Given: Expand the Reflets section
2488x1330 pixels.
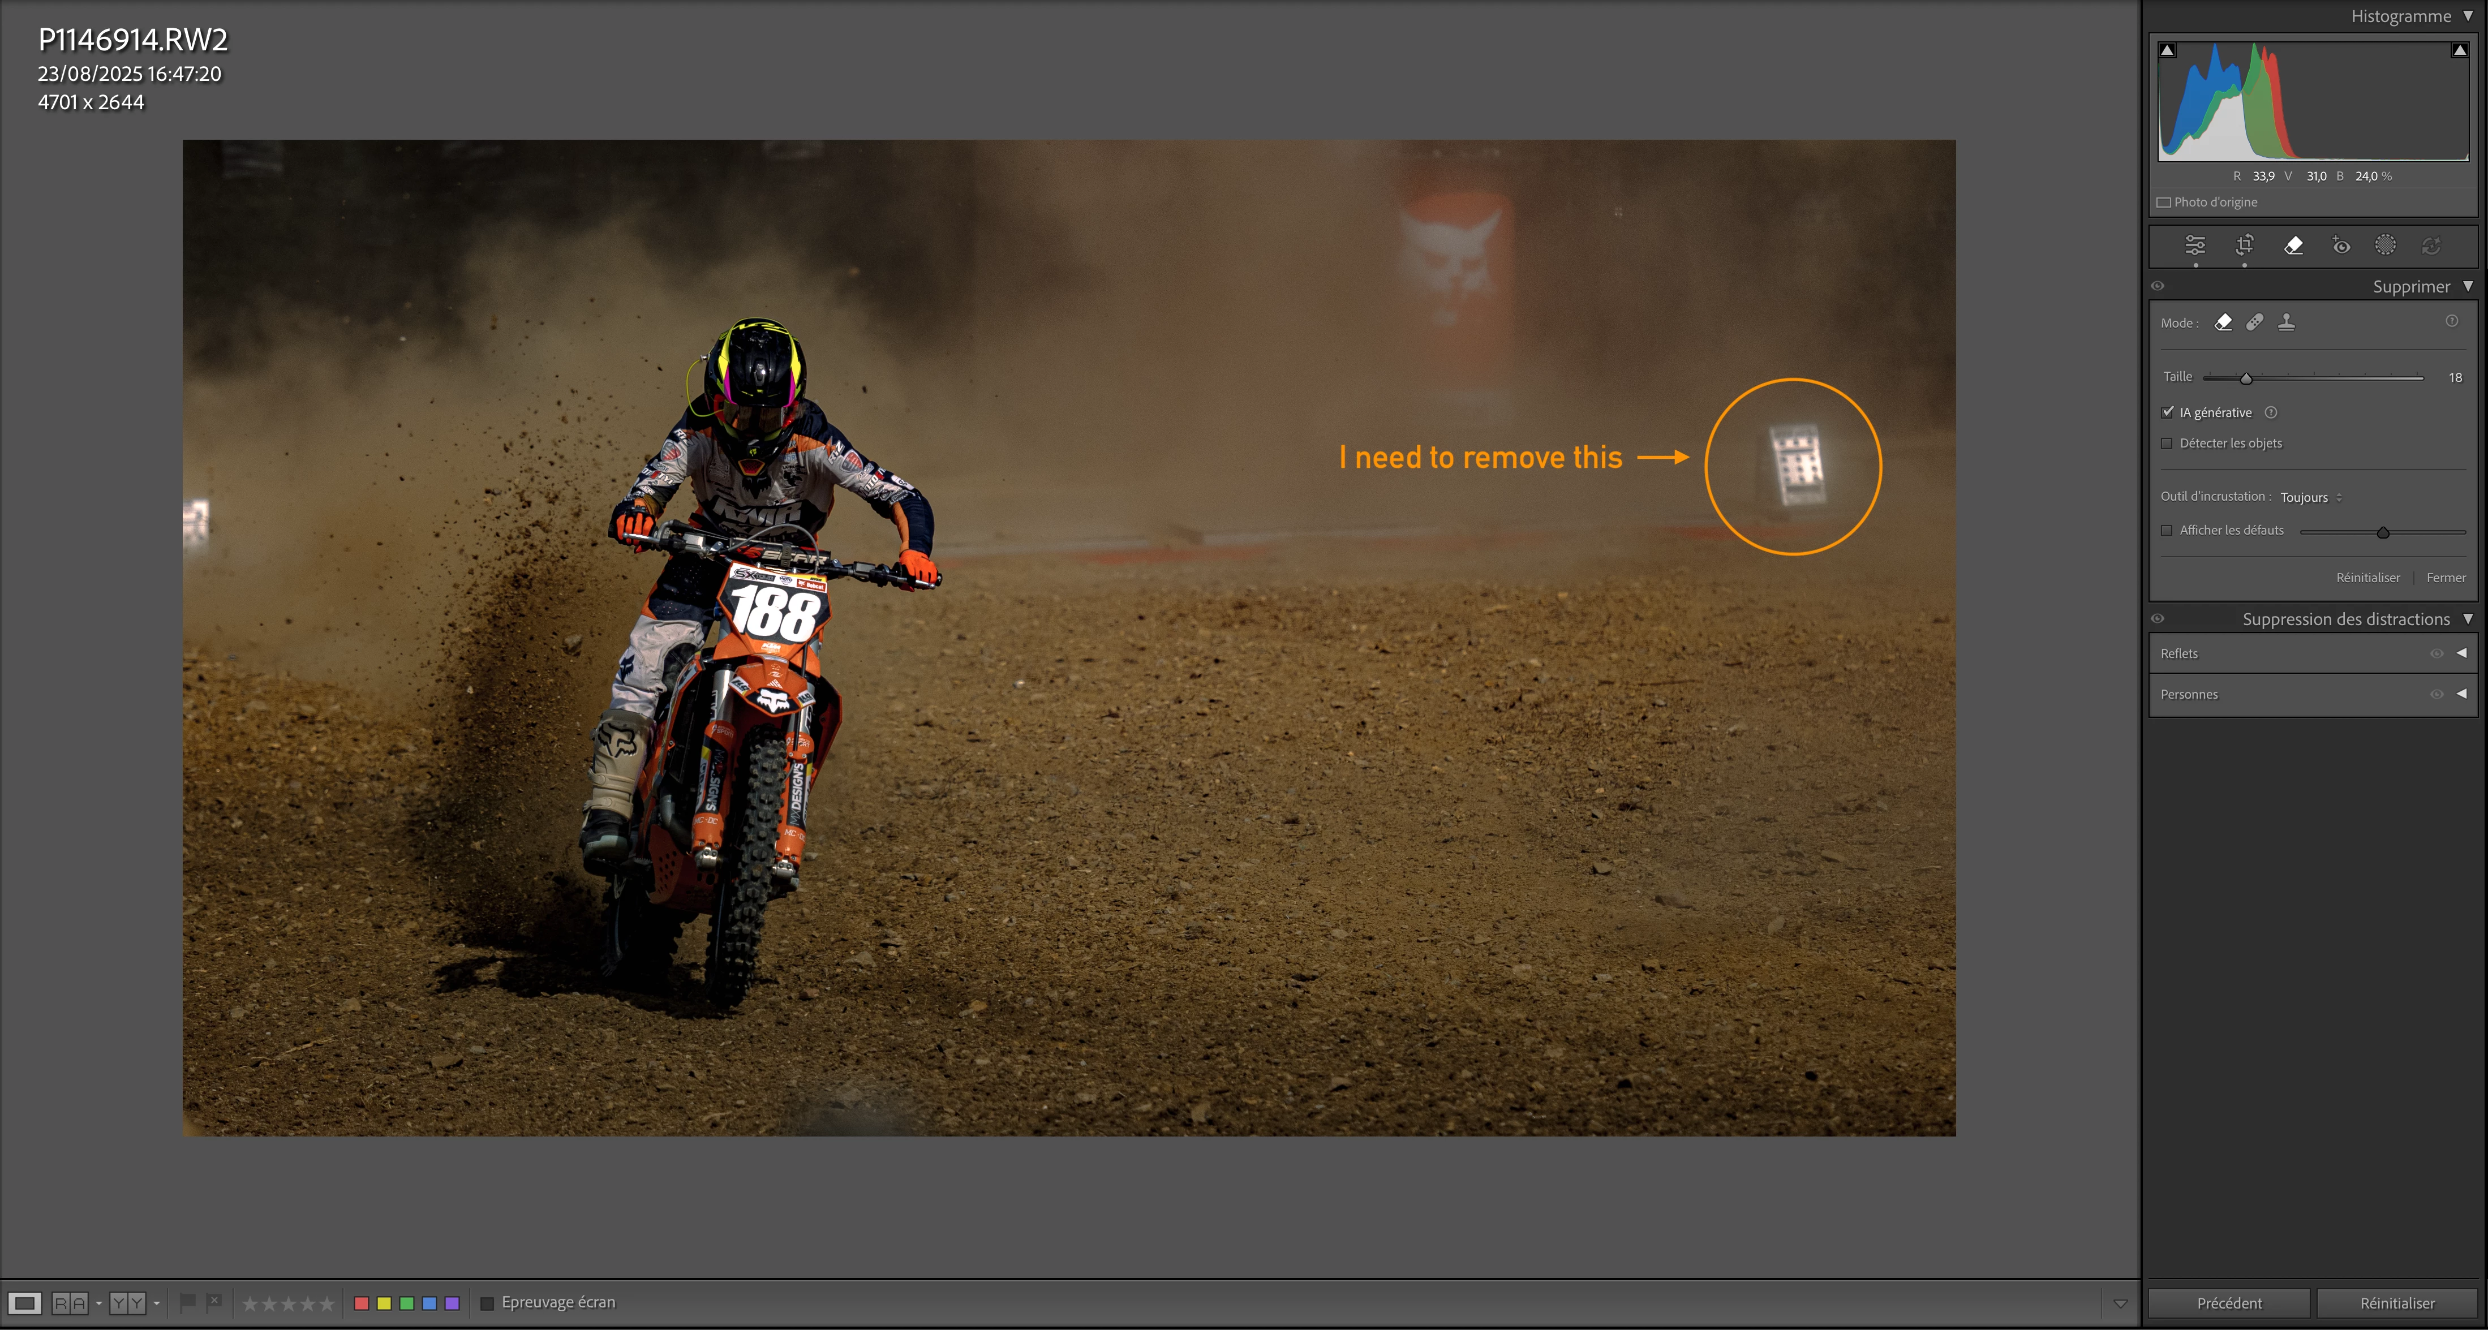Looking at the screenshot, I should pyautogui.click(x=2461, y=653).
